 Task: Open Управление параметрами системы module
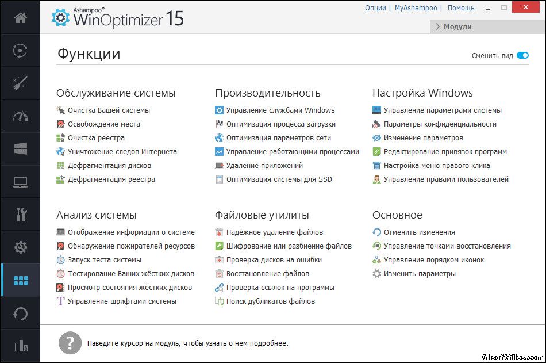[x=443, y=110]
